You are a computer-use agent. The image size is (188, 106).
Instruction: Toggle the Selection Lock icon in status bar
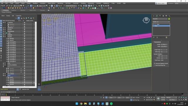[x=104, y=97]
